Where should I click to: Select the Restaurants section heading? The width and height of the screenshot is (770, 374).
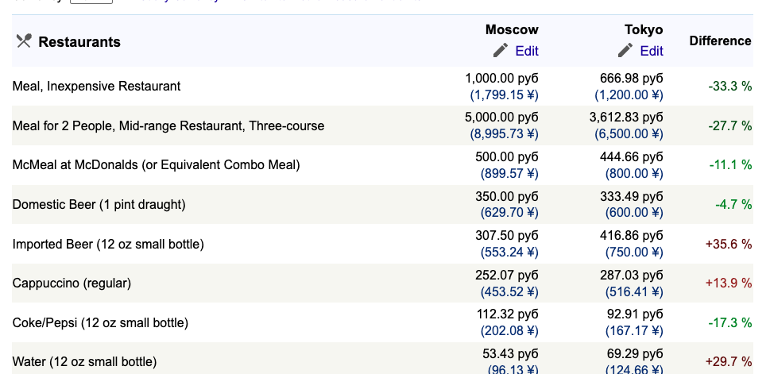coord(79,42)
